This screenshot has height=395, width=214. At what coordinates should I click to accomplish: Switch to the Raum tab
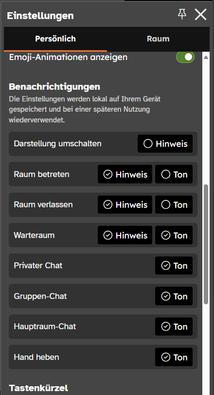158,39
